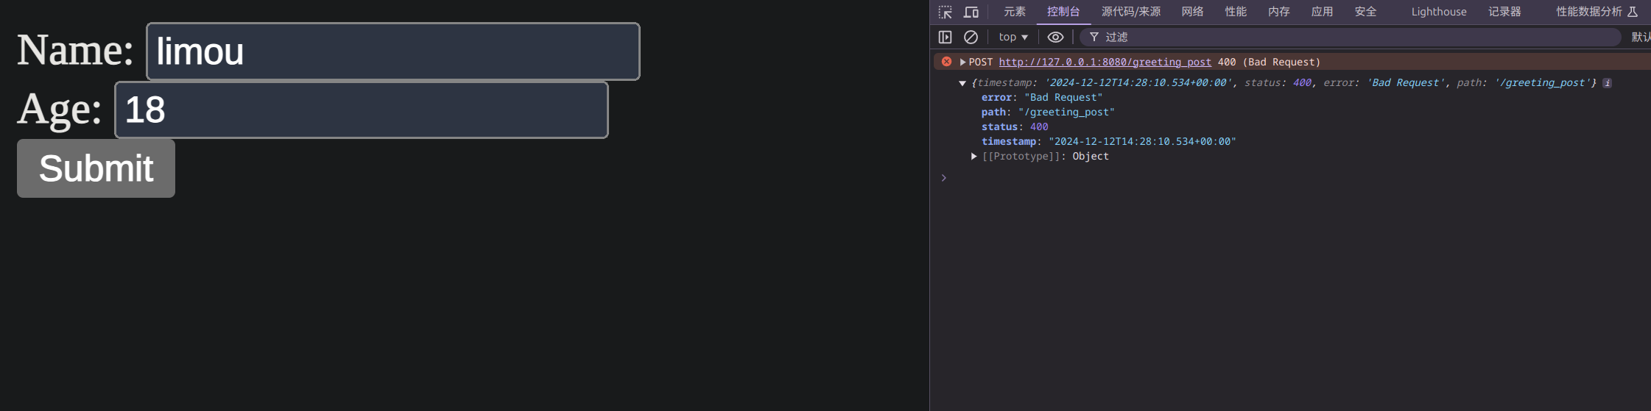Image resolution: width=1651 pixels, height=411 pixels.
Task: Toggle the device toolbar icon
Action: coord(971,12)
